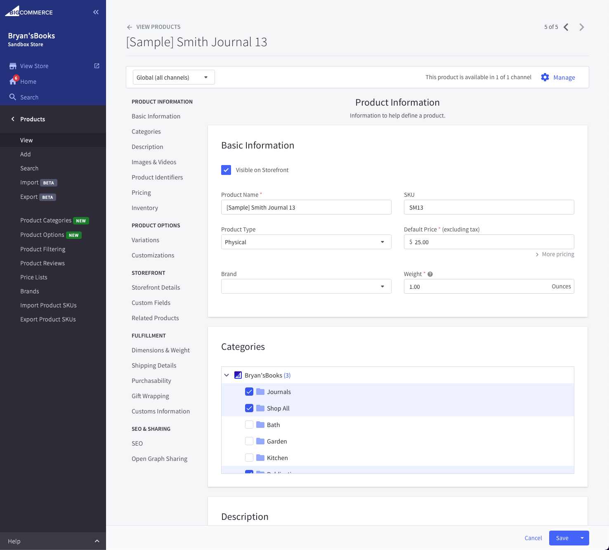Check the Garden category checkbox

(249, 441)
